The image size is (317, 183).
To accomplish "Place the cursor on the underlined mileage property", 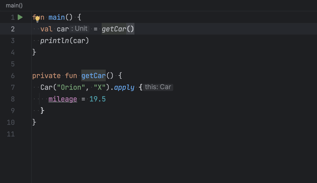I will point(63,99).
